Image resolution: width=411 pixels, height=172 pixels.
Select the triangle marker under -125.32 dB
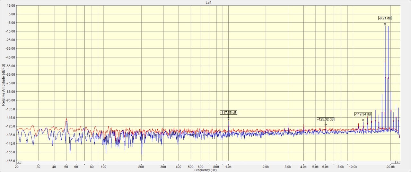326,125
